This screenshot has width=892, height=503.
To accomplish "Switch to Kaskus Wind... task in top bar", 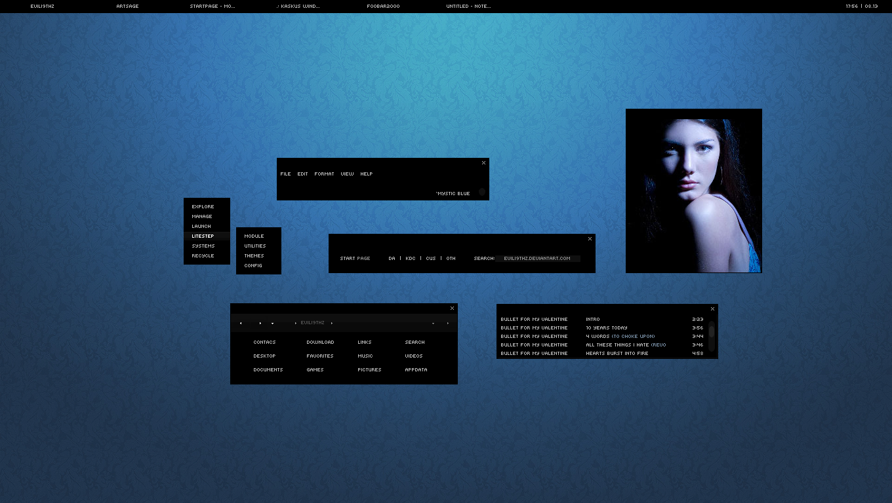I will (x=298, y=6).
